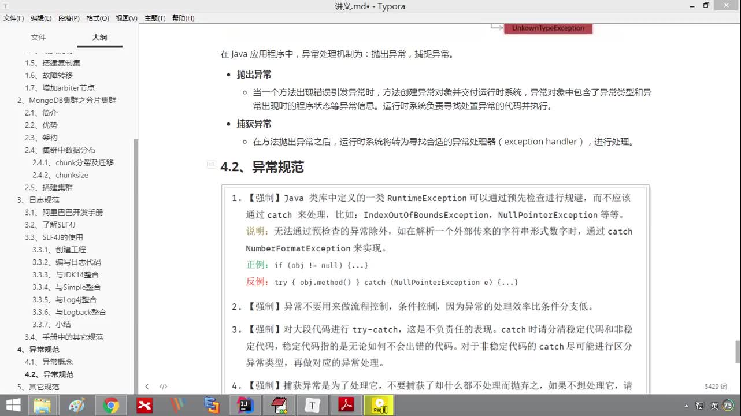Open IntelliJ IDEA from the taskbar
The width and height of the screenshot is (741, 416).
click(x=245, y=406)
